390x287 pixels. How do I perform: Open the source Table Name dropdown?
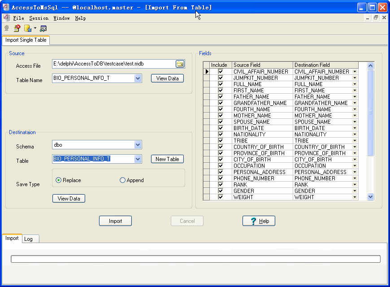[x=138, y=78]
